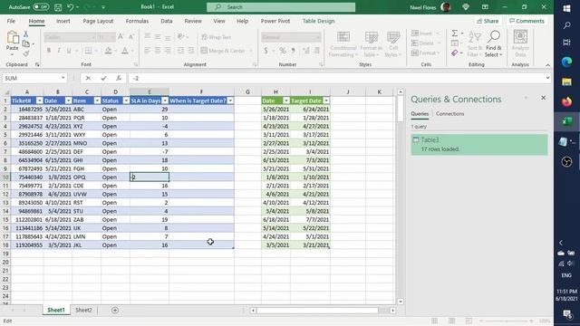The width and height of the screenshot is (580, 326).
Task: Open the SLA in Days filter dropdown
Action: click(x=165, y=101)
